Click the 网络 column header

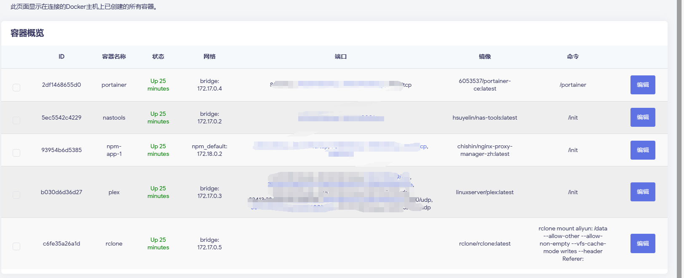[x=209, y=56]
